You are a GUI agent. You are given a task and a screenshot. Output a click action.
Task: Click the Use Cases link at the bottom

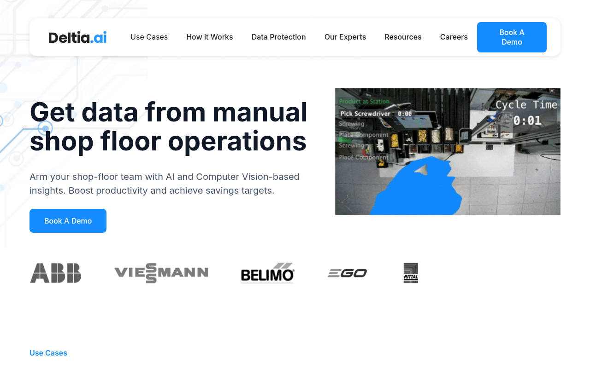pos(48,353)
